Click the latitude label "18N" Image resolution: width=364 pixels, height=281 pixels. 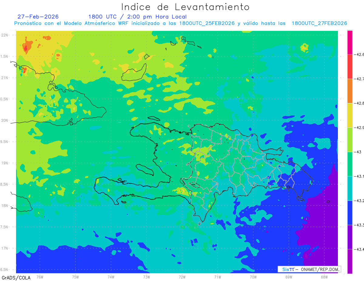pyautogui.click(x=5, y=206)
